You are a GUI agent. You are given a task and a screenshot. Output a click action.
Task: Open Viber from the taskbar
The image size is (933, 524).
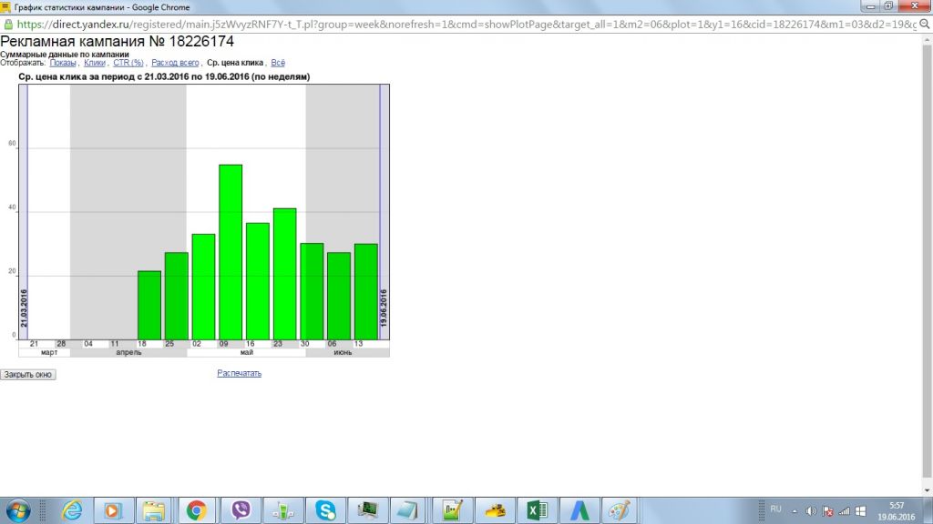[241, 509]
